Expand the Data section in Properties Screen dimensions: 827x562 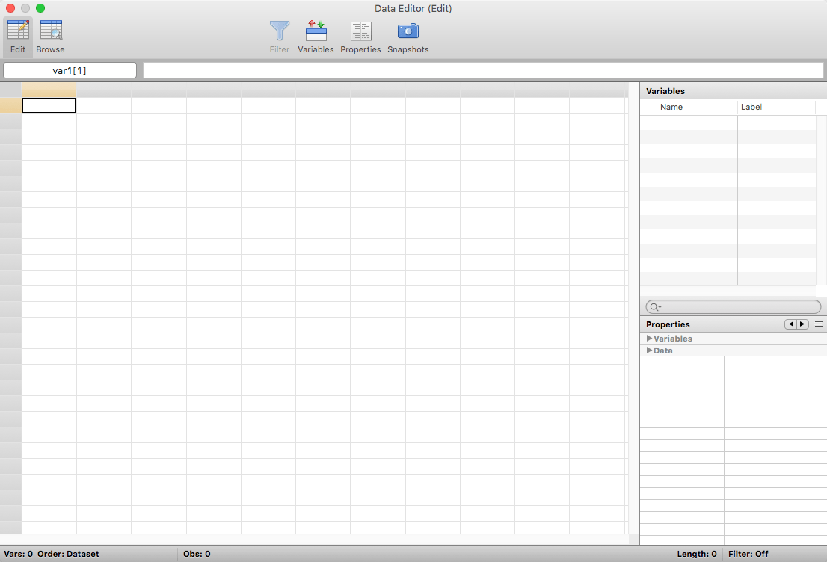point(649,351)
